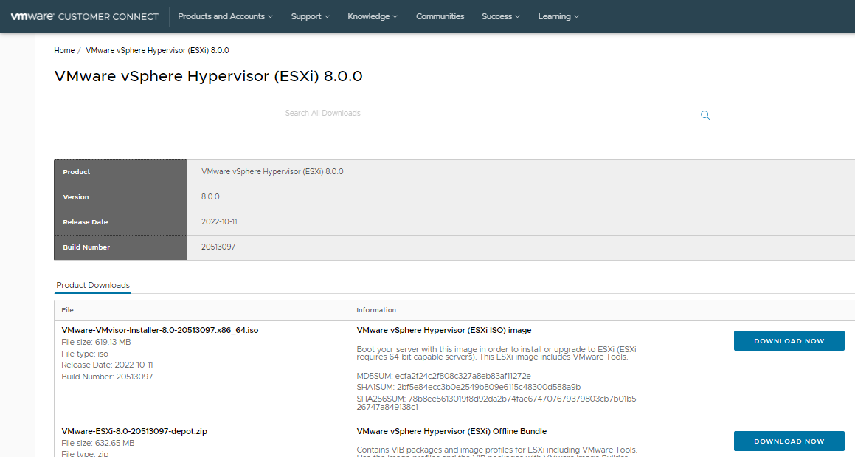
Task: Select the Product Downloads tab
Action: click(93, 285)
